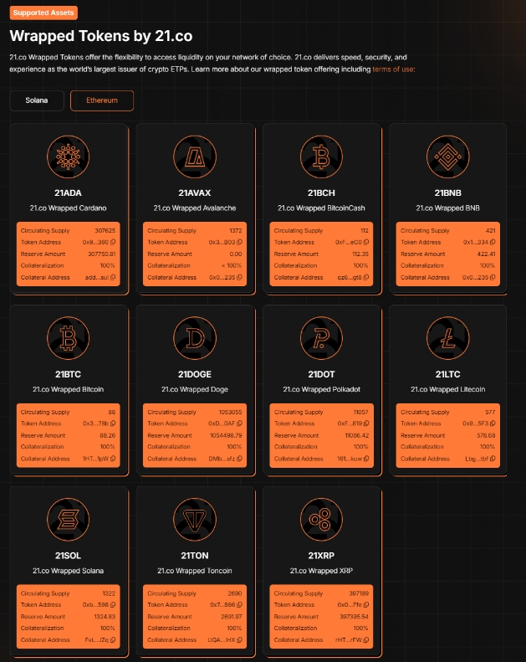Copy the 21AVAX token address
Viewport: 526px width, 662px height.
coord(240,243)
